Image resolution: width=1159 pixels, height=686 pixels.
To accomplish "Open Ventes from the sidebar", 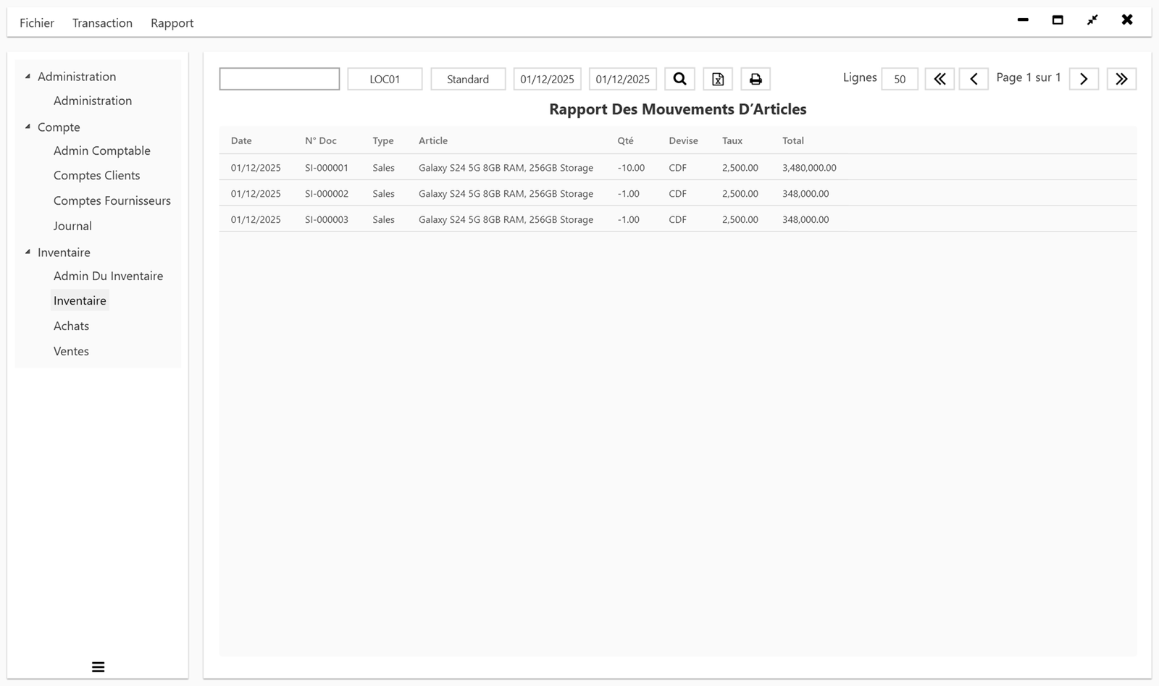I will (71, 350).
